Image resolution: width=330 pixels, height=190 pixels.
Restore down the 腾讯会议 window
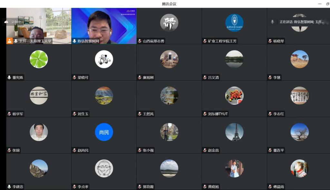click(327, 4)
